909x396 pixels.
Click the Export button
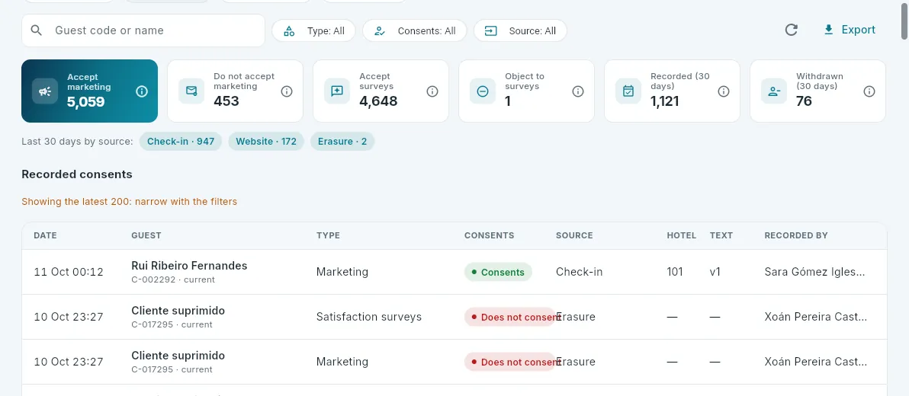(850, 30)
